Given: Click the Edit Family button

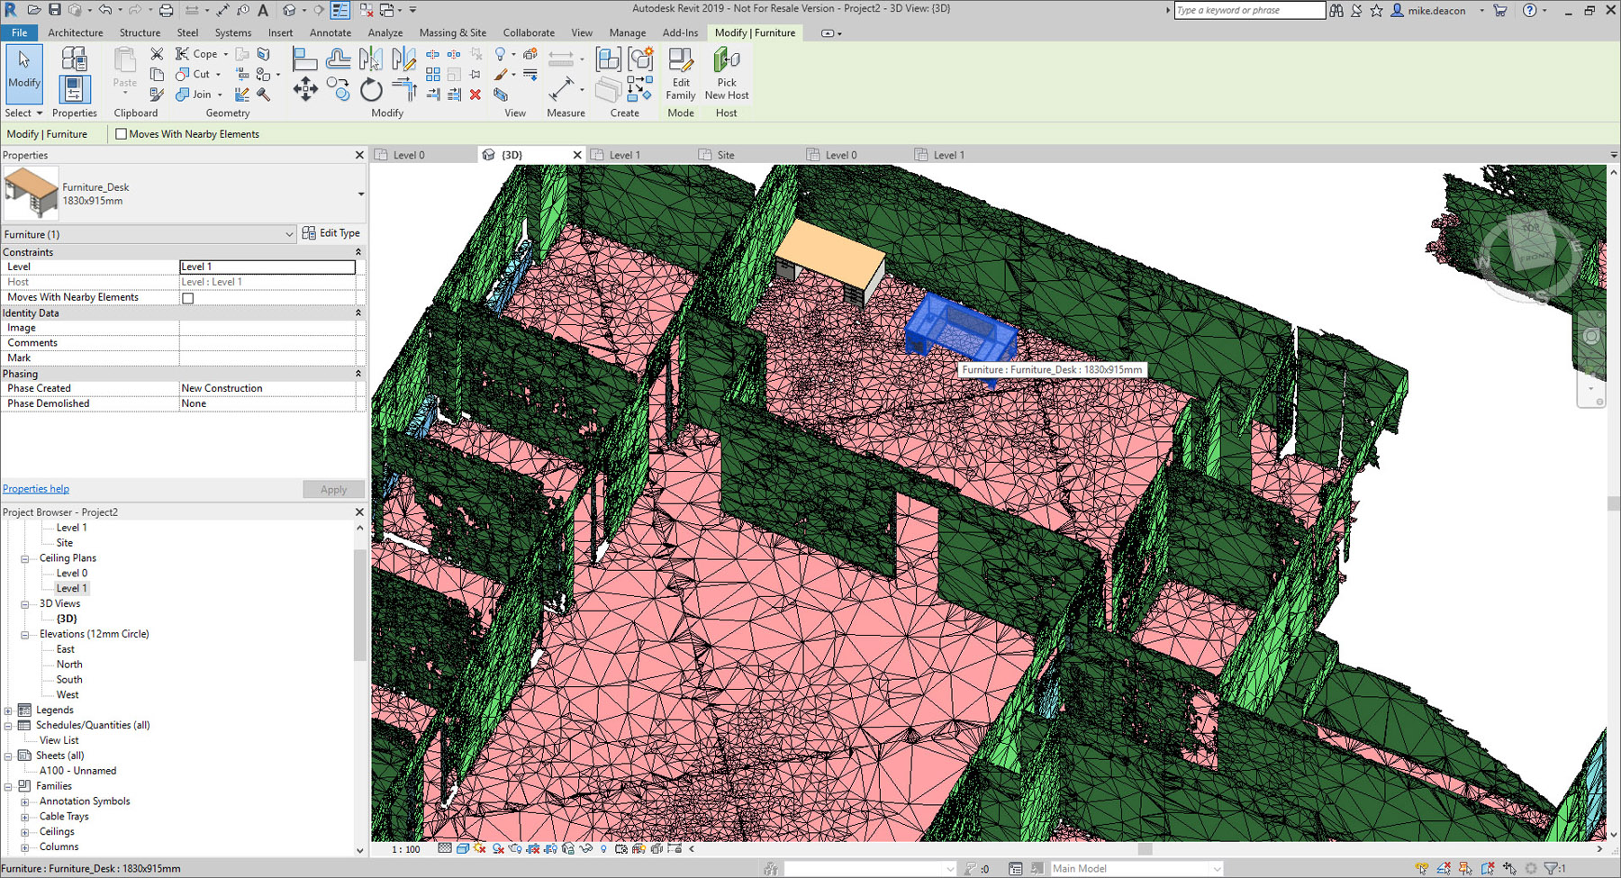Looking at the screenshot, I should (x=681, y=74).
